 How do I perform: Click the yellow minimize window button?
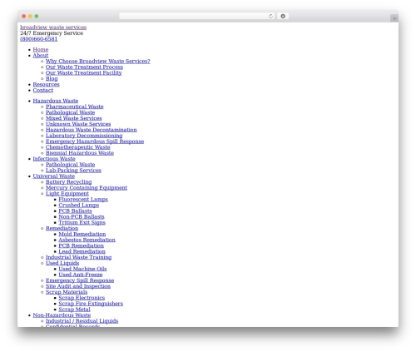click(x=30, y=17)
